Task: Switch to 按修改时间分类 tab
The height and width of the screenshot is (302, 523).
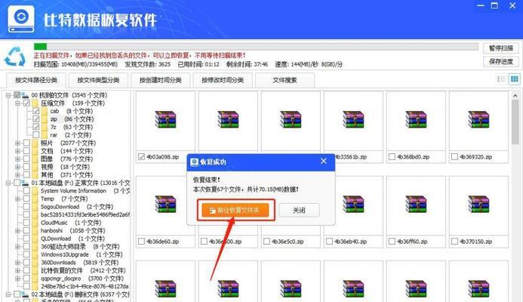Action: point(223,80)
